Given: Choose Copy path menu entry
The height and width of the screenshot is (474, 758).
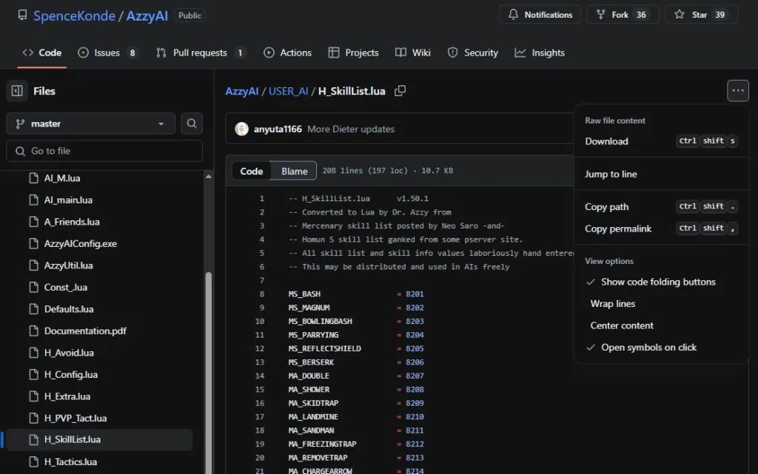Looking at the screenshot, I should pos(661,206).
